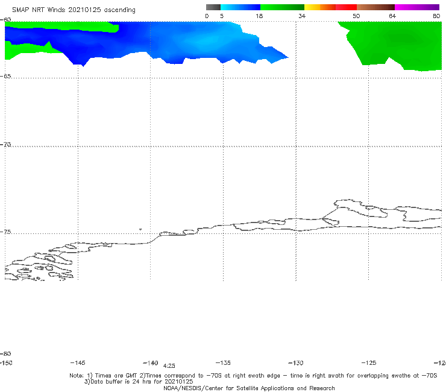Click the small island marker near -75 latitude
This screenshot has width=446, height=392.
[x=140, y=229]
